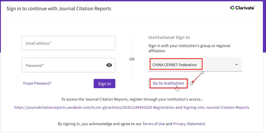Click the Email address input field
This screenshot has width=266, height=137.
click(x=68, y=43)
